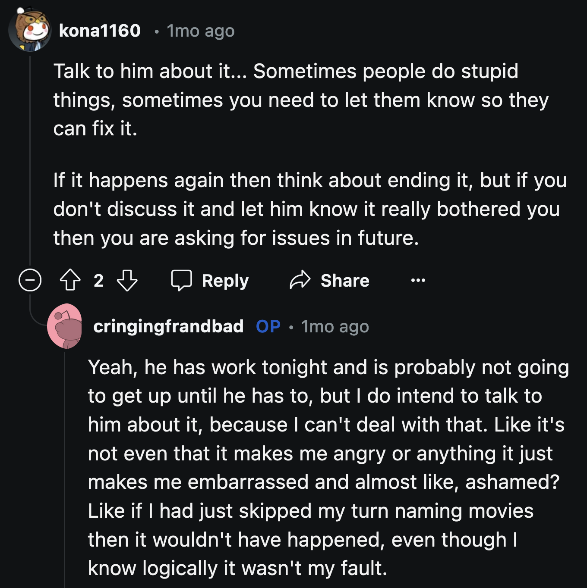Select the OP tag next to cringingfrandbad

pyautogui.click(x=268, y=326)
